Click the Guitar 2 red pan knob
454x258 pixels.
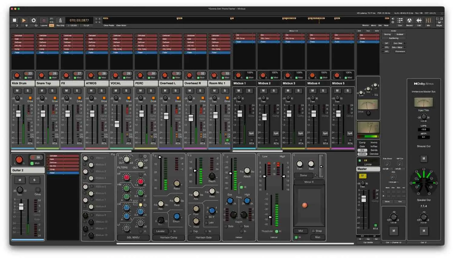pos(19,160)
